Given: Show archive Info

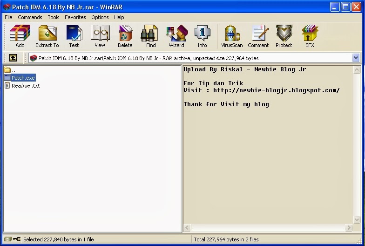Looking at the screenshot, I should click(x=202, y=36).
